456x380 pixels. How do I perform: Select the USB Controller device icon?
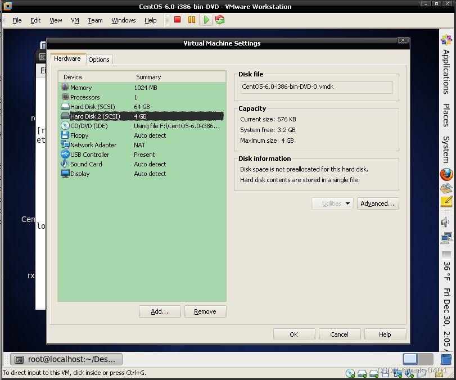(x=65, y=154)
